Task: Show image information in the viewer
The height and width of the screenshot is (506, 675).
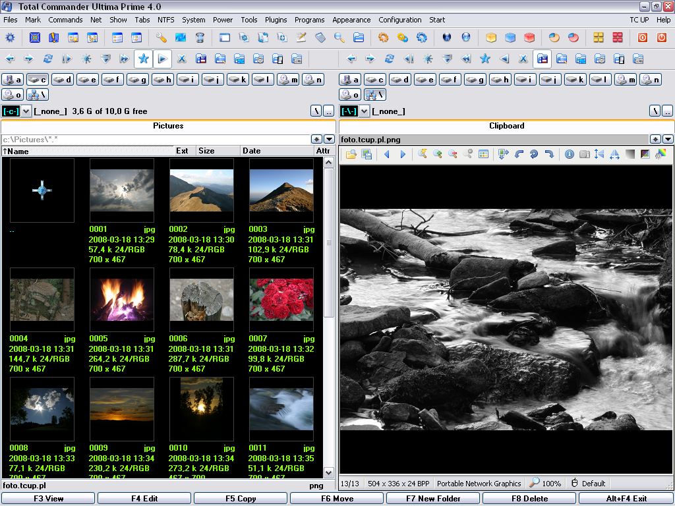Action: 570,154
